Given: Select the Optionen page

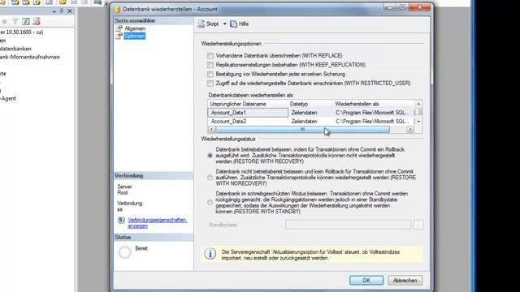Looking at the screenshot, I should click(x=134, y=36).
